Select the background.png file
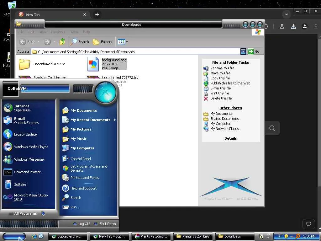This screenshot has width=321, height=241. tap(107, 64)
